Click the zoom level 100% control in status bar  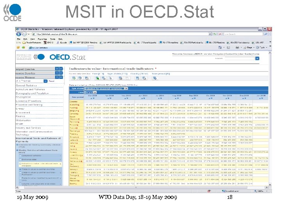click(x=260, y=191)
